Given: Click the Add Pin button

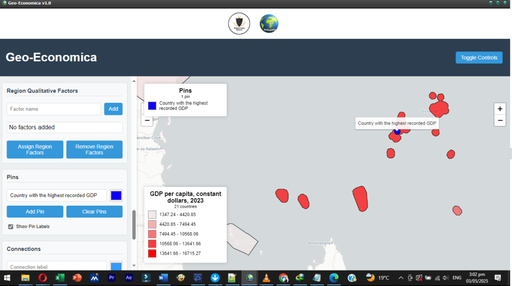Looking at the screenshot, I should tap(35, 212).
